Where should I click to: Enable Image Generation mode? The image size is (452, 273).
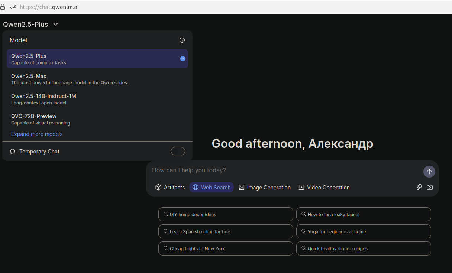[x=265, y=187]
